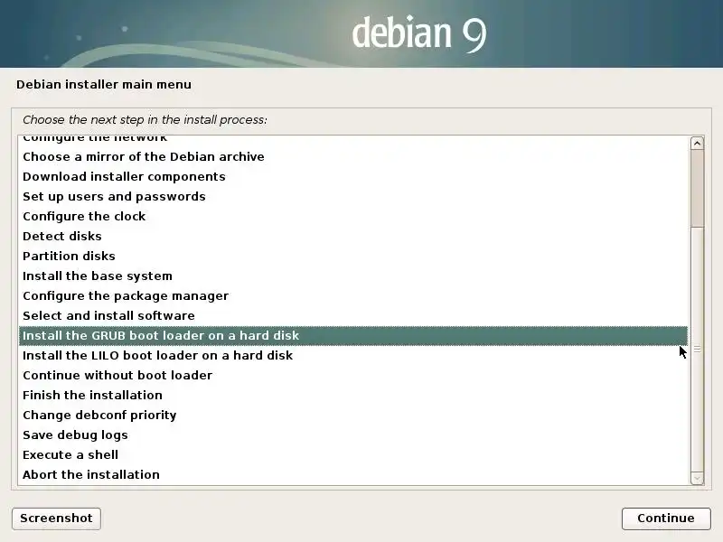Image resolution: width=723 pixels, height=542 pixels.
Task: Click the scrollbar down arrow
Action: click(x=697, y=479)
